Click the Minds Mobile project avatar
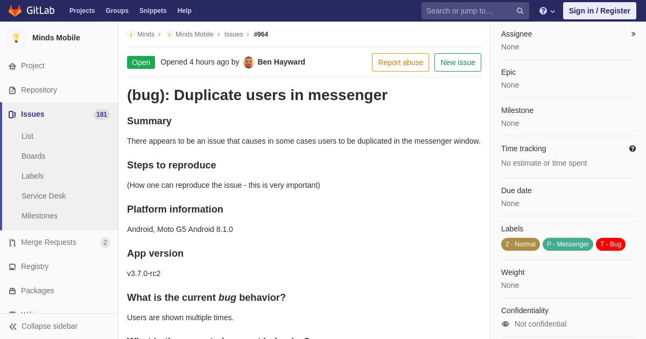The height and width of the screenshot is (339, 646). (x=16, y=38)
